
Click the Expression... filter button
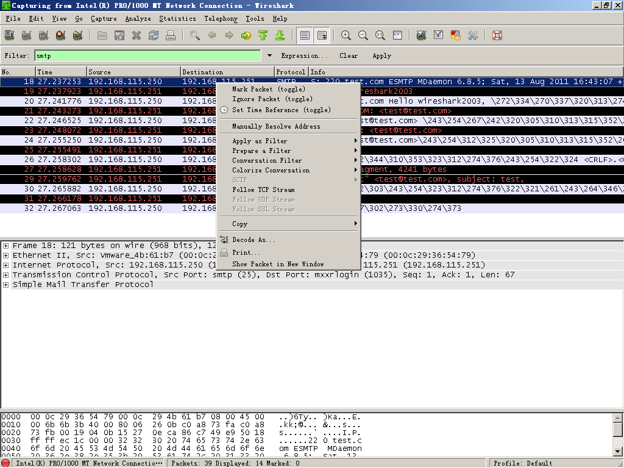point(304,55)
